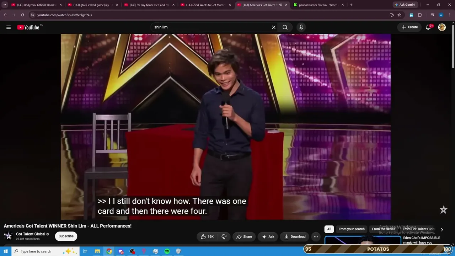
Task: Switch to the Zied Wants to Get Married tab
Action: (205, 5)
